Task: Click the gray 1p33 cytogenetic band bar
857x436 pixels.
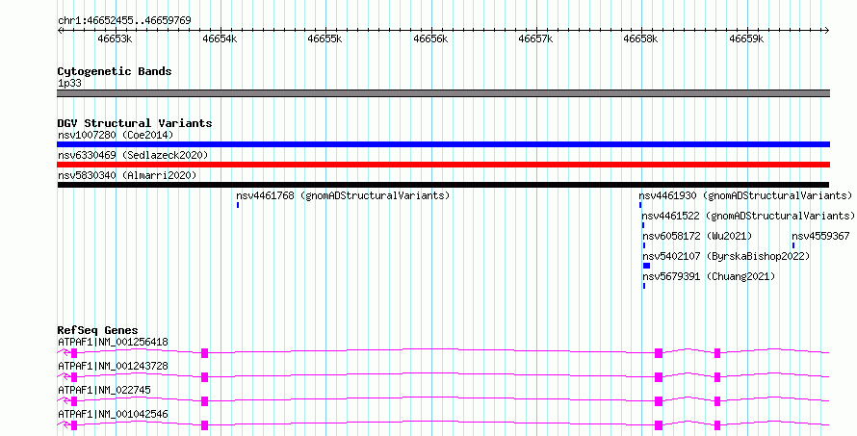Action: (443, 93)
